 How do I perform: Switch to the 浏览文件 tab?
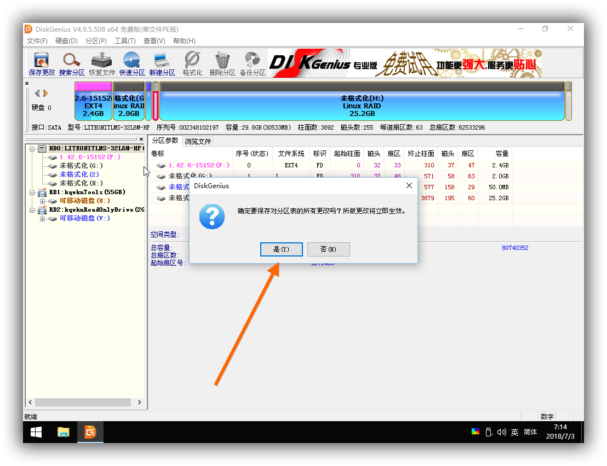pos(198,142)
